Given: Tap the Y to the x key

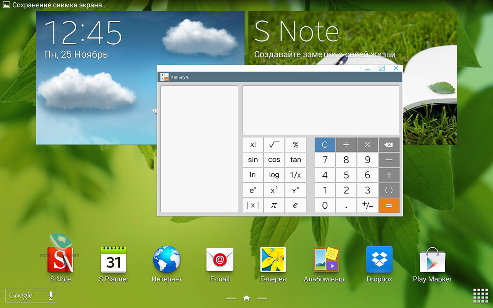Looking at the screenshot, I should (x=295, y=190).
